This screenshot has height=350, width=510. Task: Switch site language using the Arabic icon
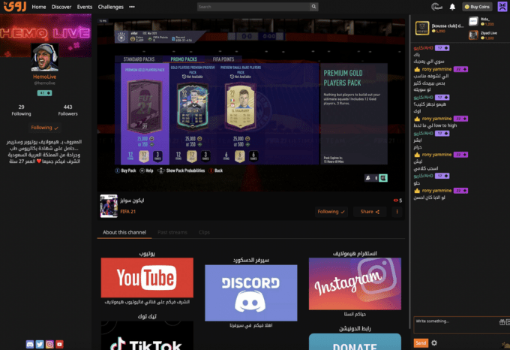pyautogui.click(x=436, y=7)
